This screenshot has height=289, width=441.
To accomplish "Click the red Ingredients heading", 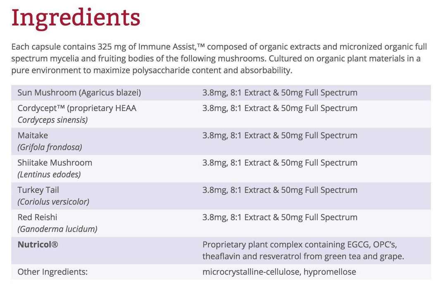I will click(76, 18).
